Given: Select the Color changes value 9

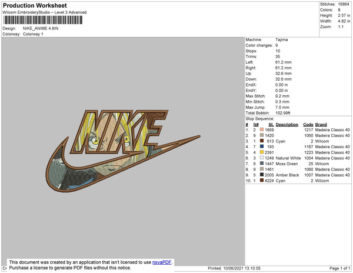Looking at the screenshot, I should point(277,45).
